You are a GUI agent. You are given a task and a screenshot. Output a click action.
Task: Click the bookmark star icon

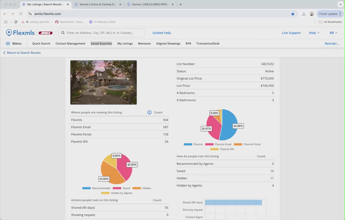click(293, 14)
